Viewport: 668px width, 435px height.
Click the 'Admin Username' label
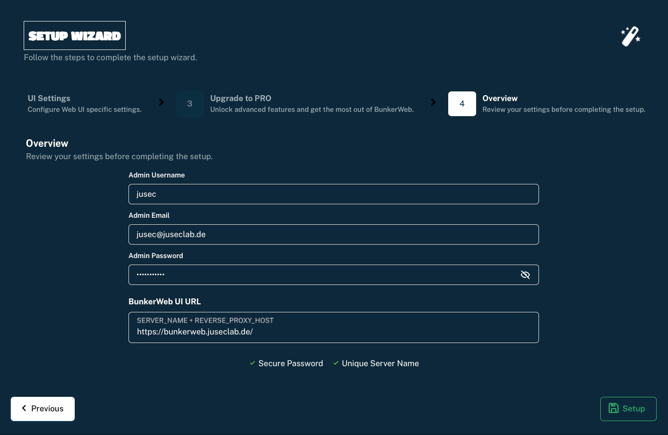(x=156, y=175)
